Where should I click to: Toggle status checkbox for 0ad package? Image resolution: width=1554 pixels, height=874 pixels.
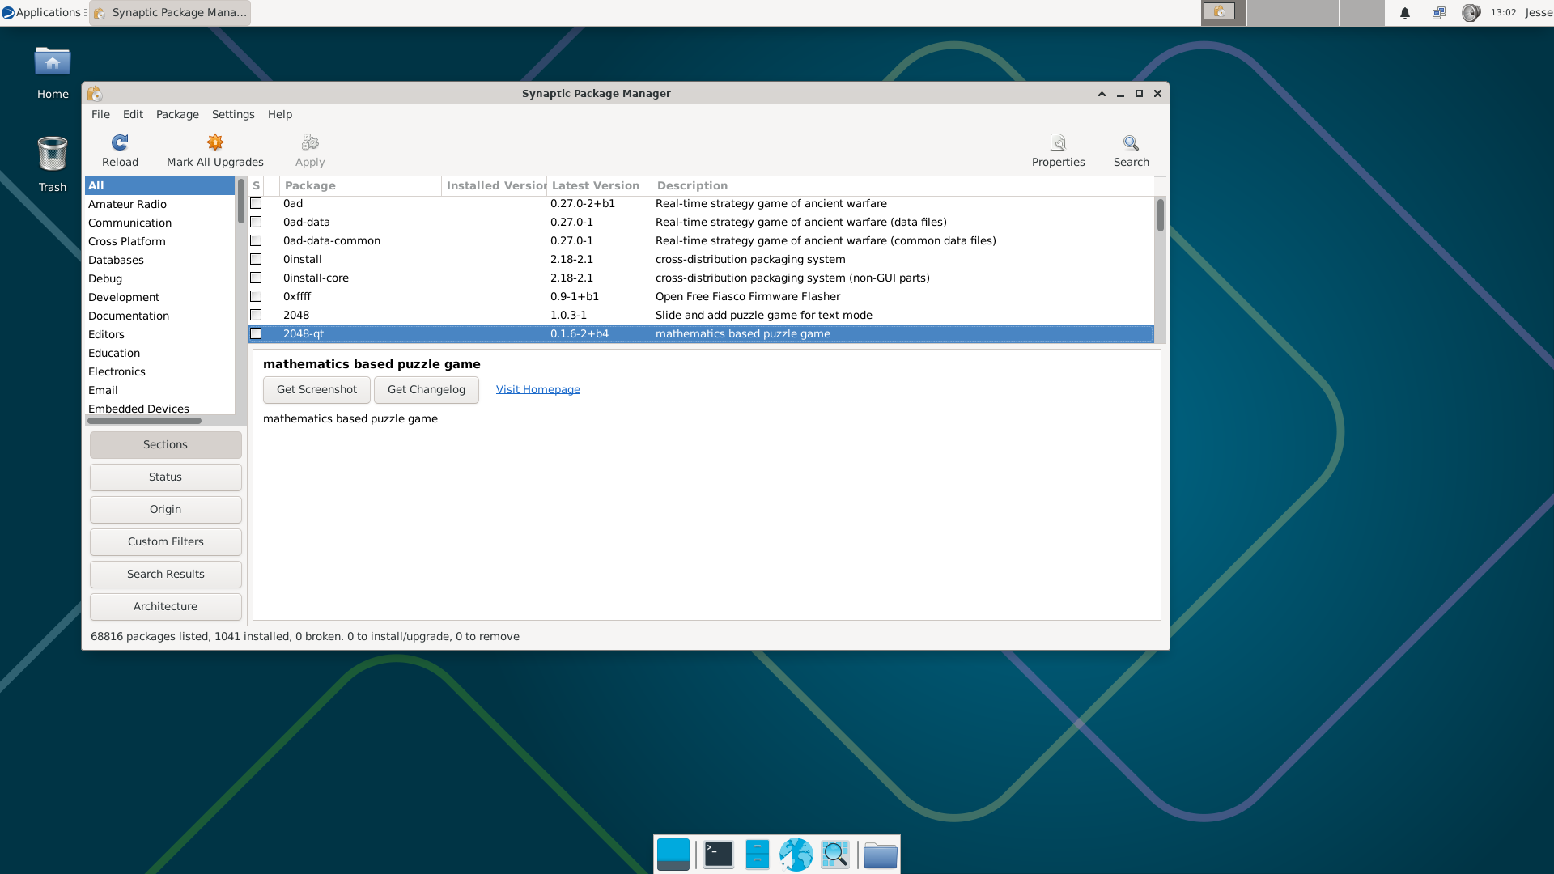click(x=256, y=203)
